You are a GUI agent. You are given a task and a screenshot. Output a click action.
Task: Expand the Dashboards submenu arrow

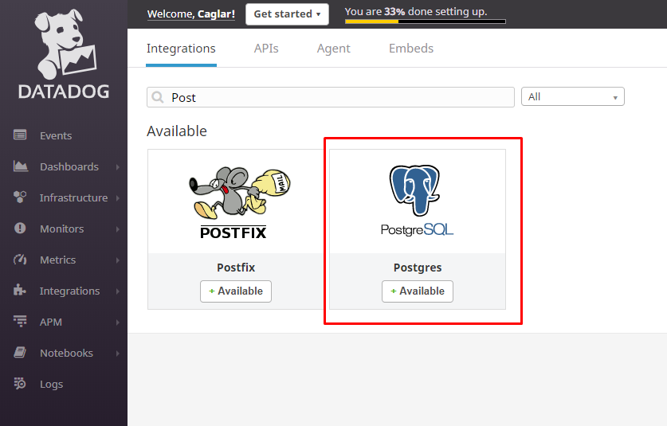118,167
